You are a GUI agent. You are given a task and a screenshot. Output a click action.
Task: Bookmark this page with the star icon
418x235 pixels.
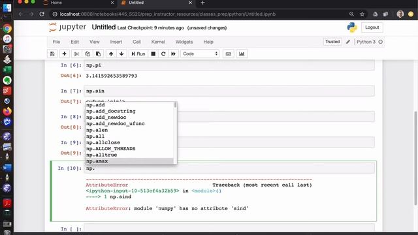362,14
